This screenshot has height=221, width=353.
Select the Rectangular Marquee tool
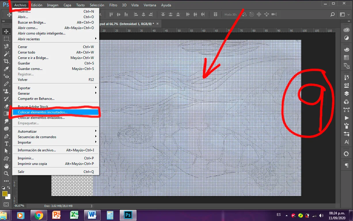tap(6, 39)
